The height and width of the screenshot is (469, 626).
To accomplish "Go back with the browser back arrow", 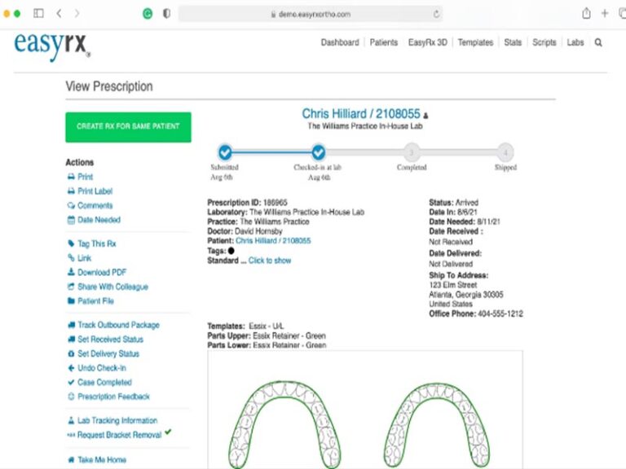I will coord(59,14).
